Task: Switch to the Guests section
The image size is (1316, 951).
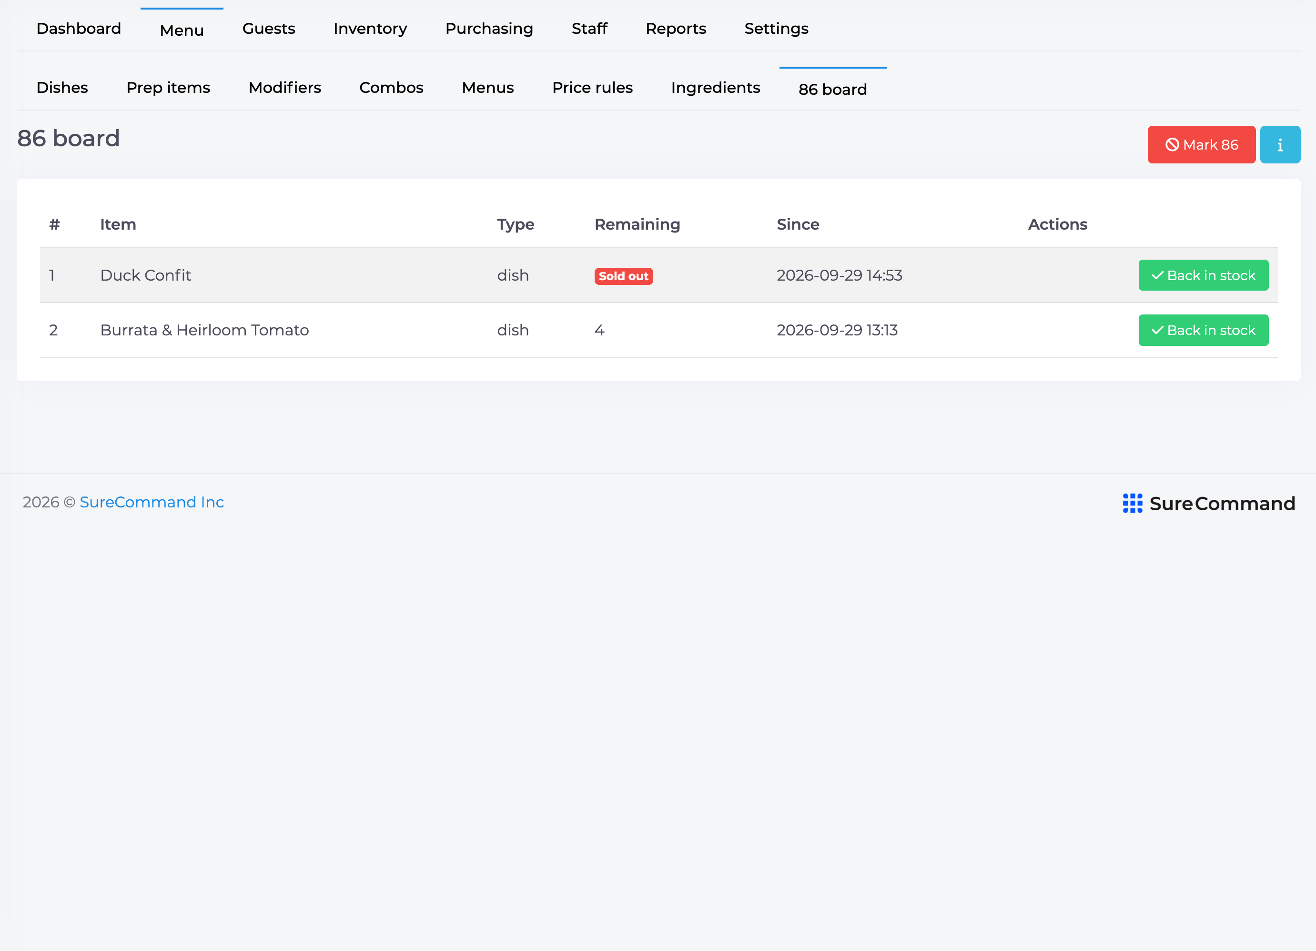Action: (269, 29)
